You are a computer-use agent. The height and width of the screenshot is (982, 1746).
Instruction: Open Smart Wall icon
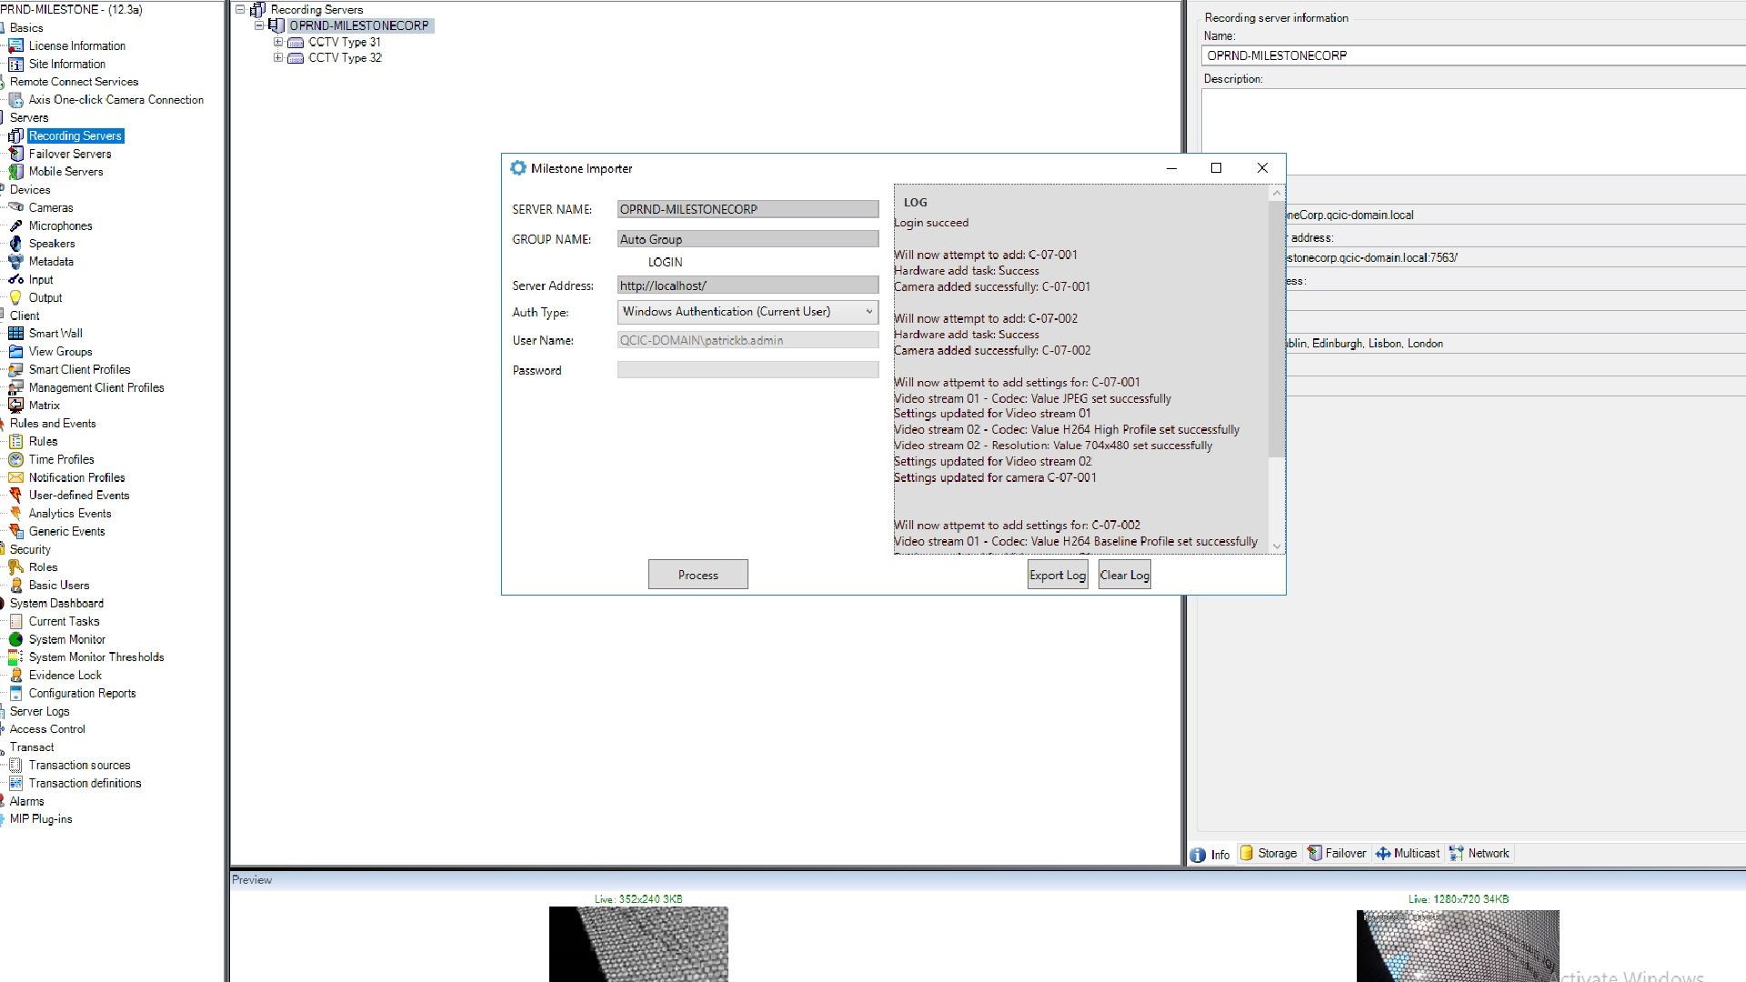tap(15, 334)
